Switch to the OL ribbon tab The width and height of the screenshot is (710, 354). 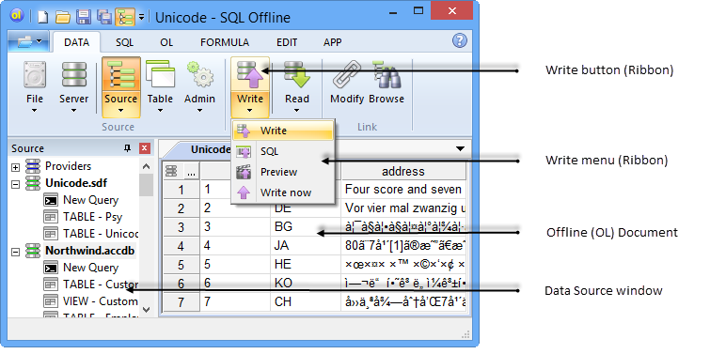click(x=166, y=42)
